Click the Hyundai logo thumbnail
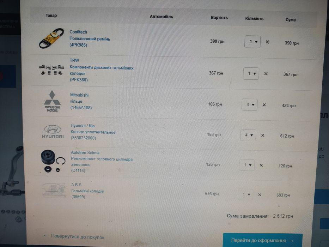 click(53, 132)
